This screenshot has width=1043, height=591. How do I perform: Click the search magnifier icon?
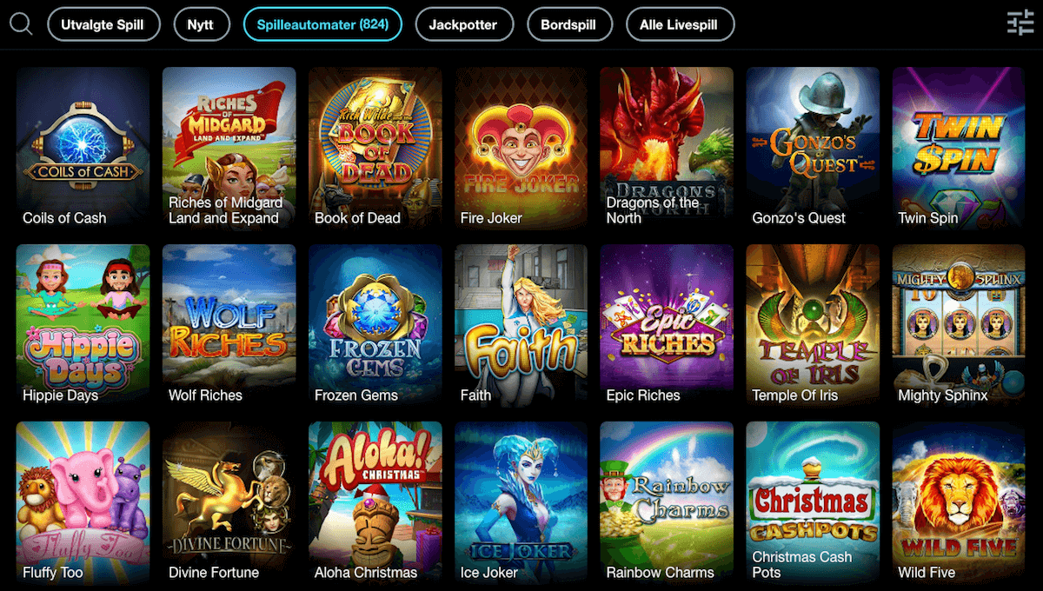tap(21, 24)
